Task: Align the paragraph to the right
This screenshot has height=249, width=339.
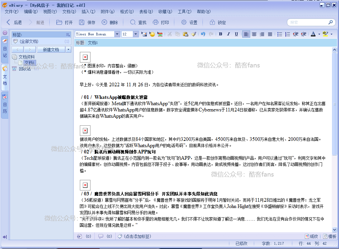Action: [x=262, y=34]
